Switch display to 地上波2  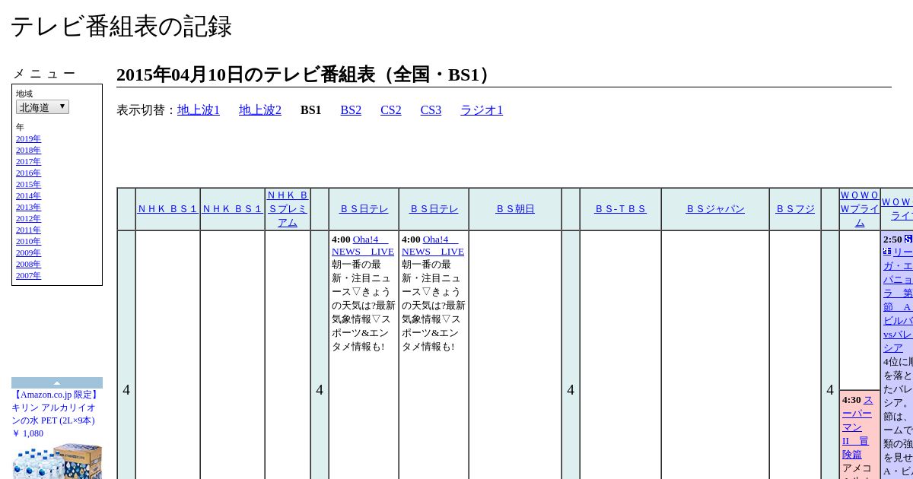click(x=260, y=110)
